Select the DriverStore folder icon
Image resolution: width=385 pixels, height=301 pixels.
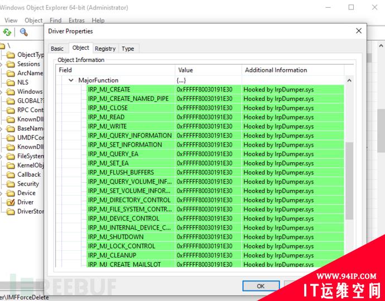pyautogui.click(x=11, y=212)
